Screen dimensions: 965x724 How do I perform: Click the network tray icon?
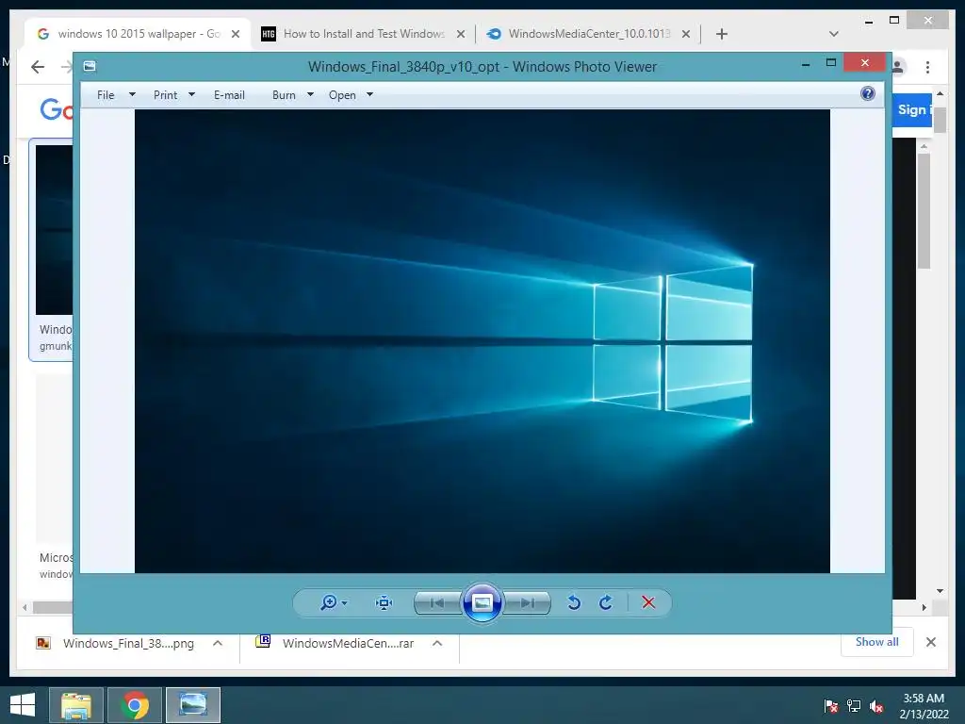point(854,706)
